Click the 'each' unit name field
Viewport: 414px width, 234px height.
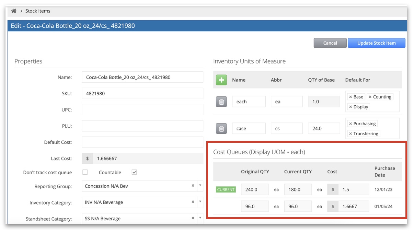(x=249, y=102)
